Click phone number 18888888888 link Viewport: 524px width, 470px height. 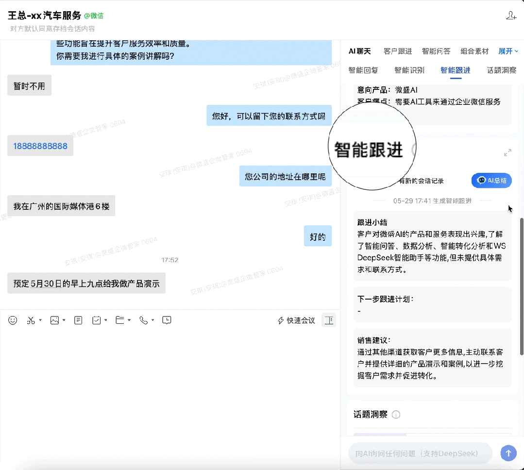pos(40,146)
